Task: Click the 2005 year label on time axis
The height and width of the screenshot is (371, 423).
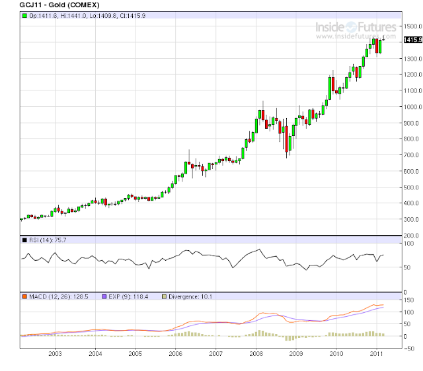Action: point(135,354)
